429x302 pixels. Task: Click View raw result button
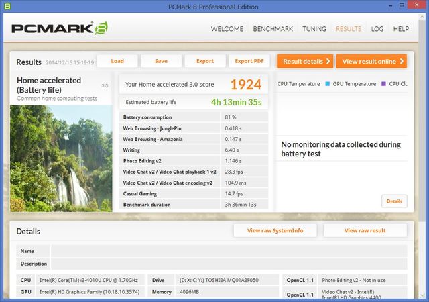coord(365,230)
